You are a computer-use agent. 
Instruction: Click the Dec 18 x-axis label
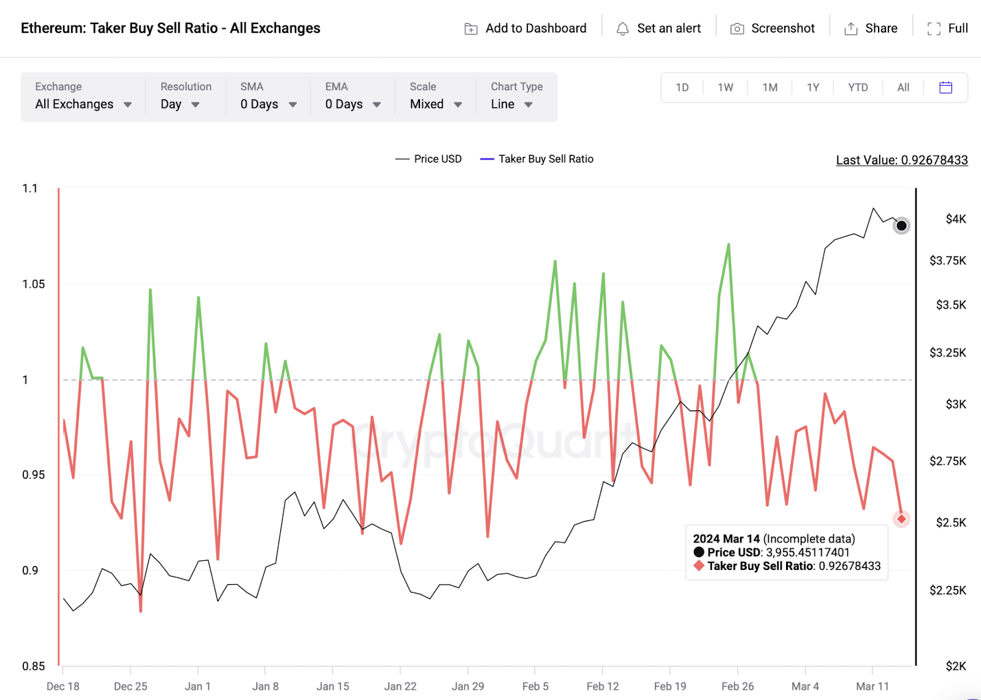(63, 686)
